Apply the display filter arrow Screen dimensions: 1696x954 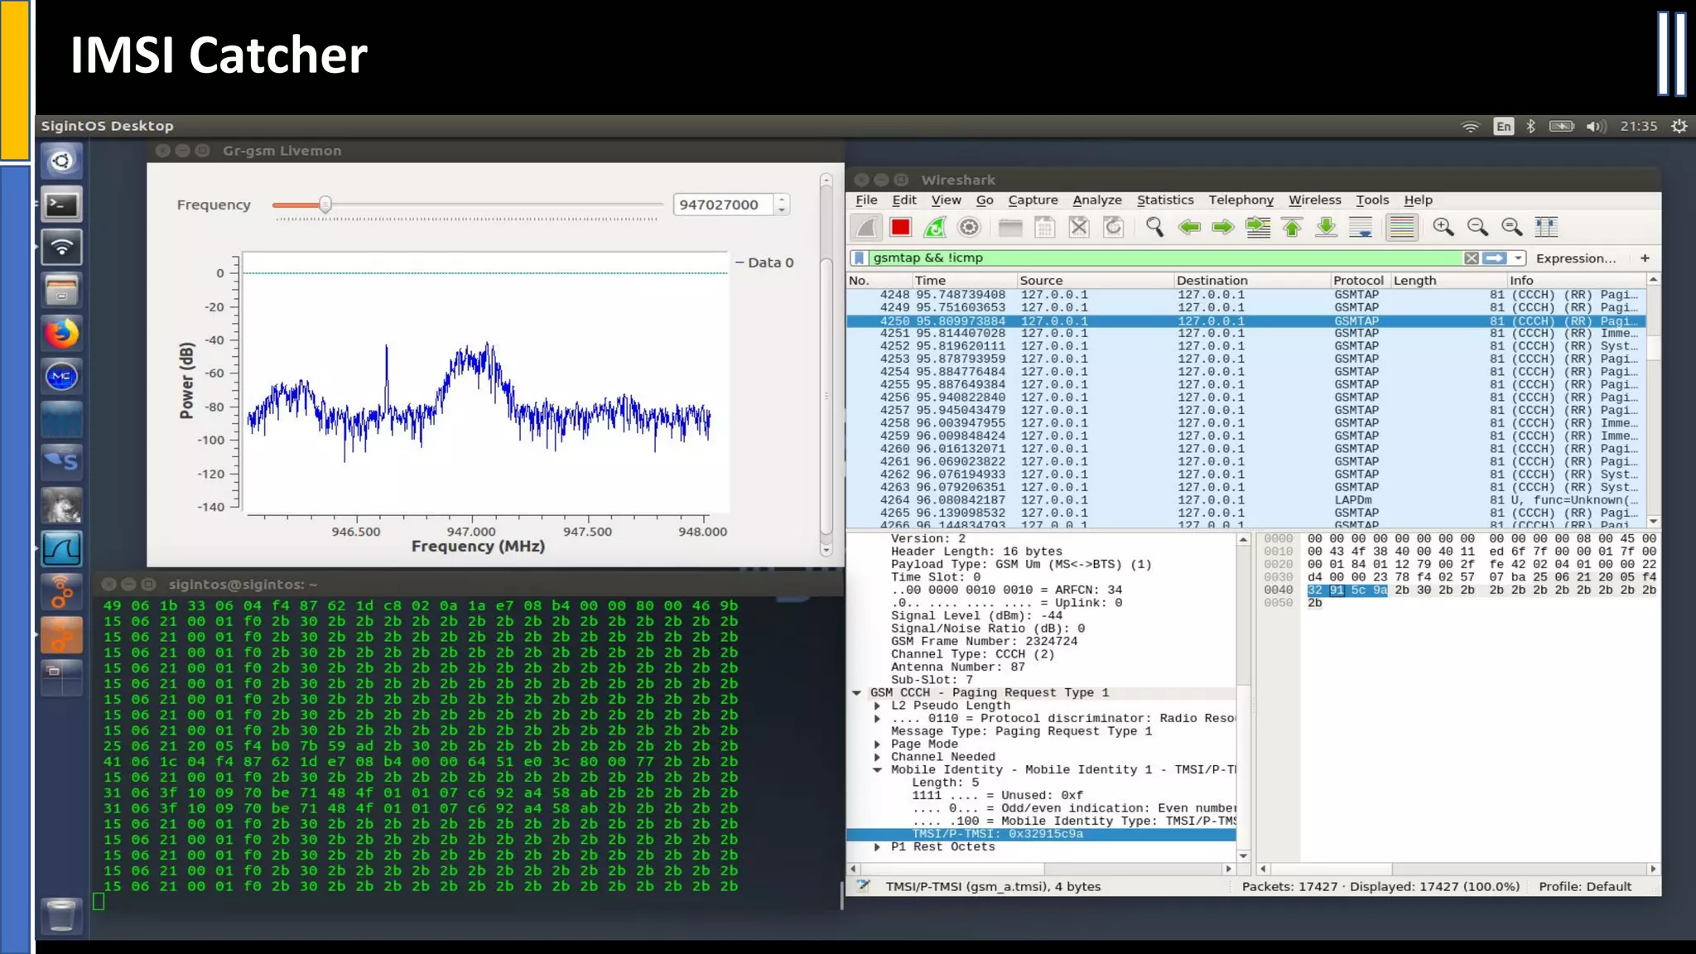[x=1495, y=258]
